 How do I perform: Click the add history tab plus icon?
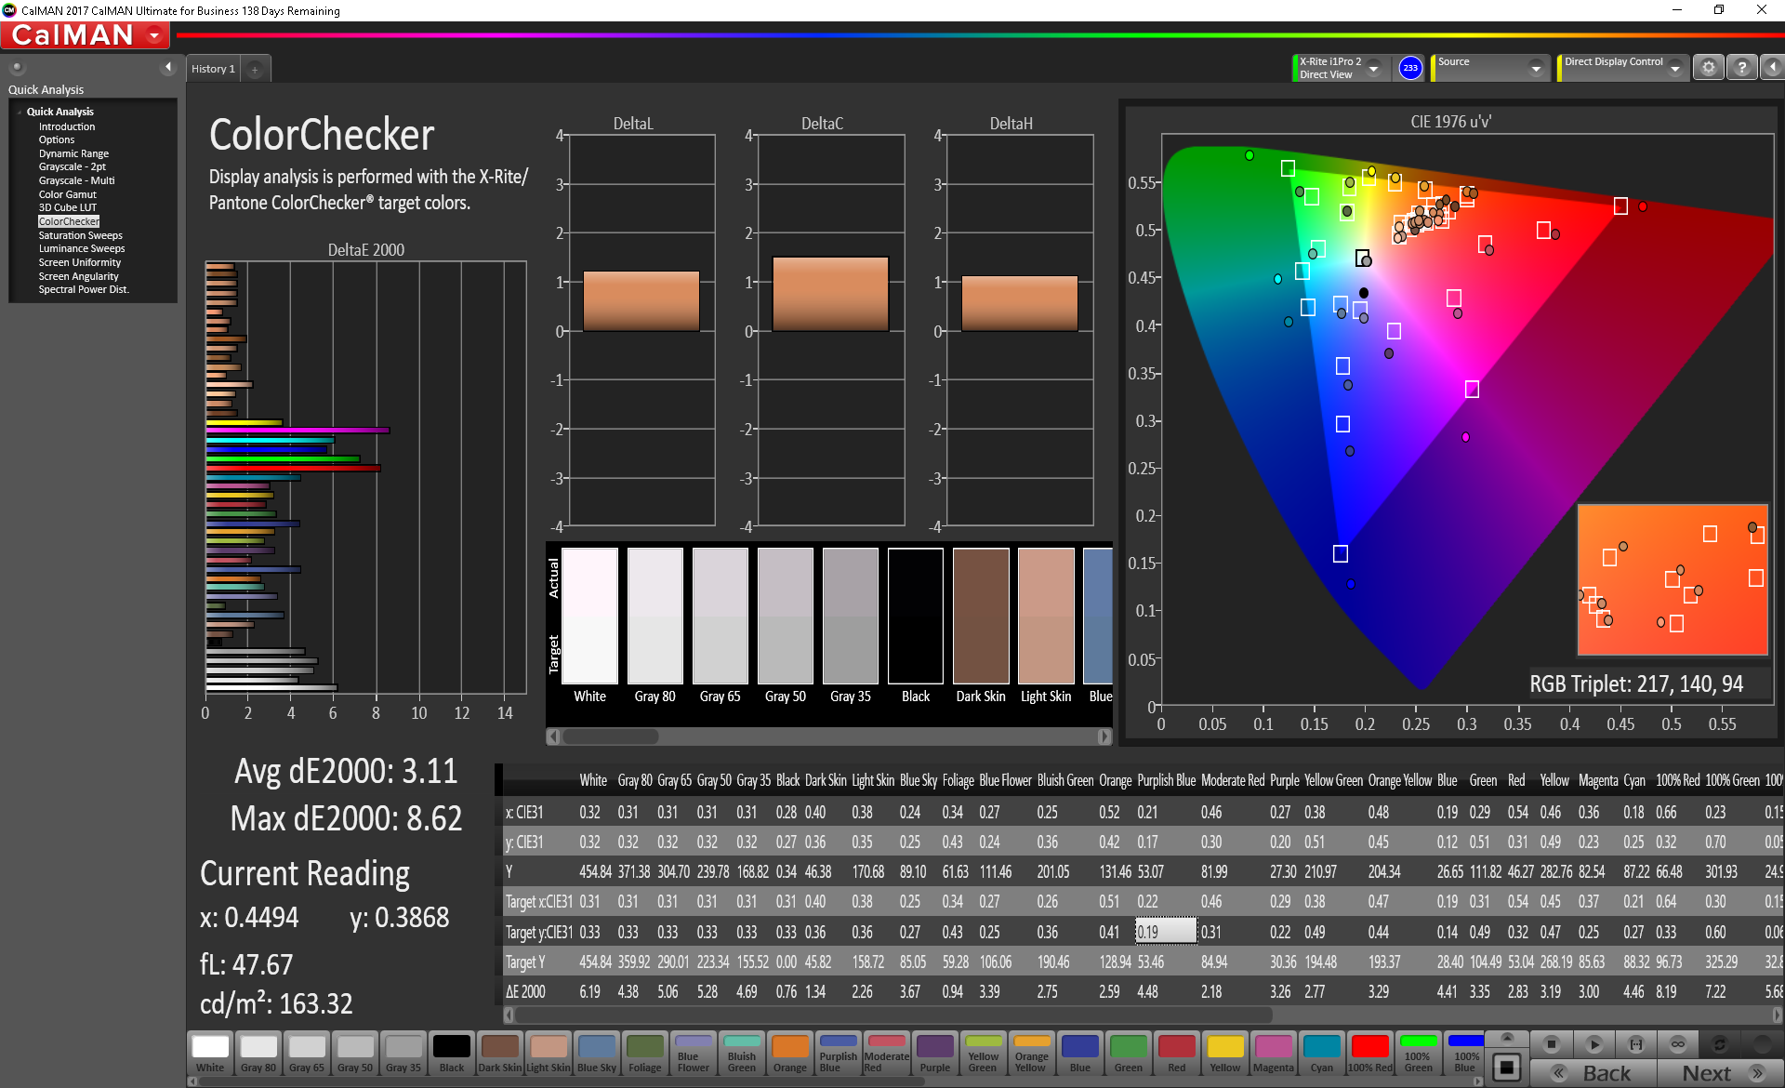coord(258,70)
